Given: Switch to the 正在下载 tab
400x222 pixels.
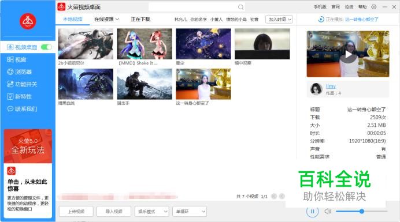Looking at the screenshot, I should tap(140, 20).
